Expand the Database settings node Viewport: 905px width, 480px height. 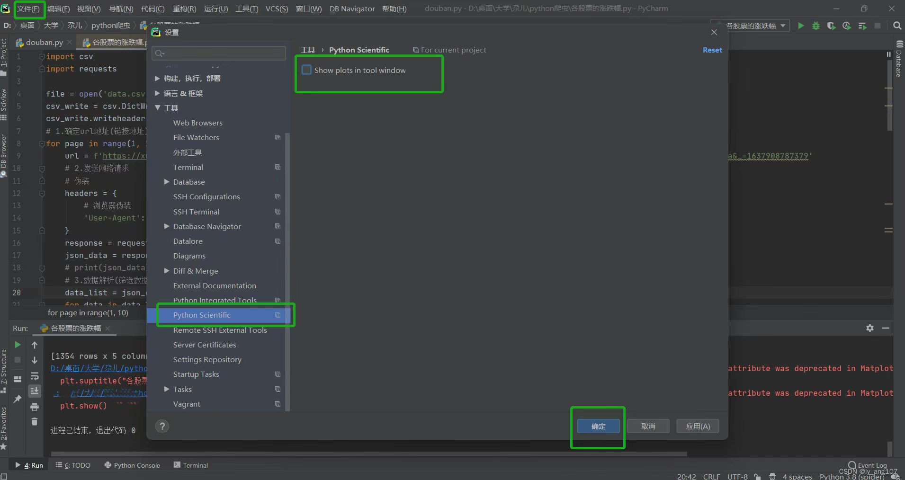[167, 182]
